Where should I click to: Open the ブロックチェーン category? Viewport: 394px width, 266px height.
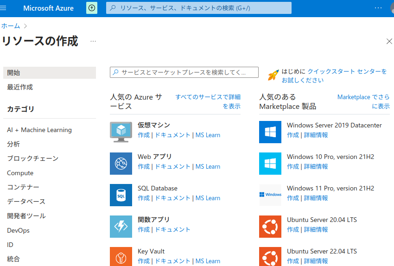click(x=32, y=158)
